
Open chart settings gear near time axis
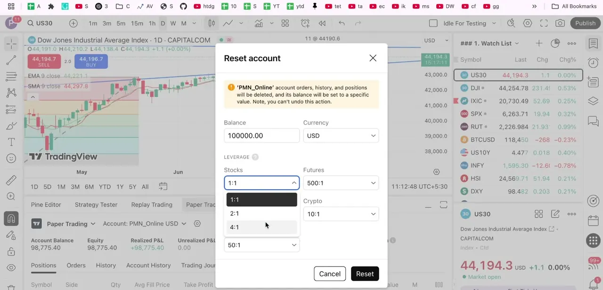click(436, 172)
